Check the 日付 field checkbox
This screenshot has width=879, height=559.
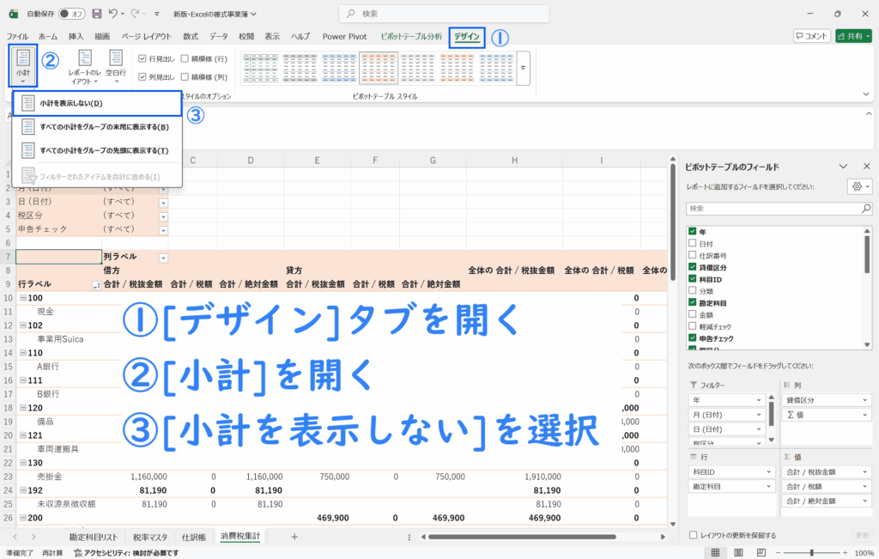692,244
